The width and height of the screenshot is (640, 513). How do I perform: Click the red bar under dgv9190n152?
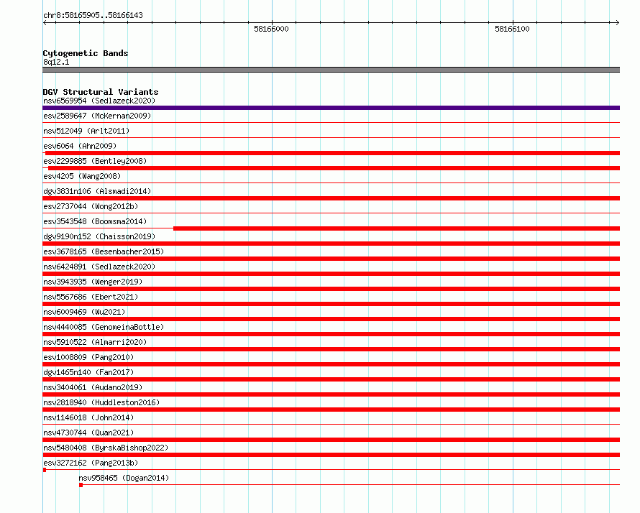click(x=331, y=244)
